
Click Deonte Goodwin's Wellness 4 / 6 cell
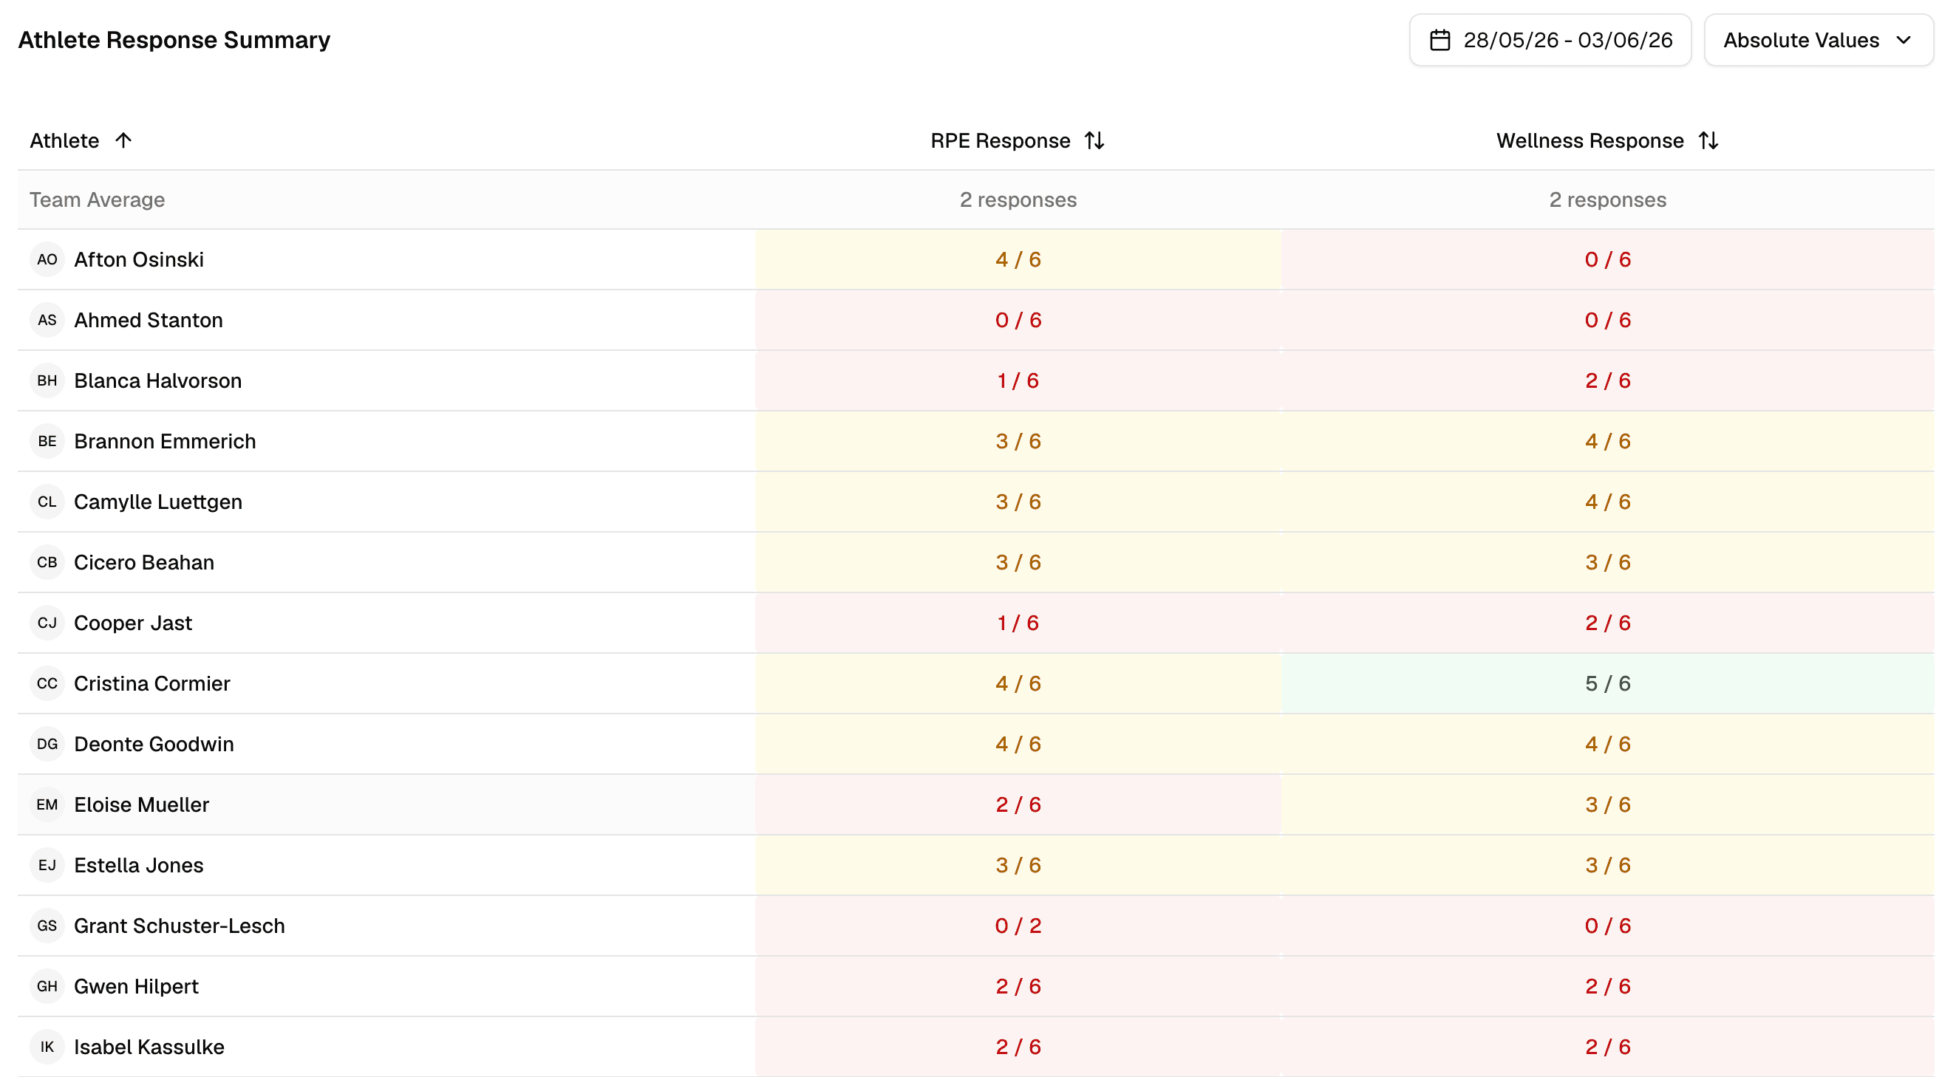coord(1608,744)
